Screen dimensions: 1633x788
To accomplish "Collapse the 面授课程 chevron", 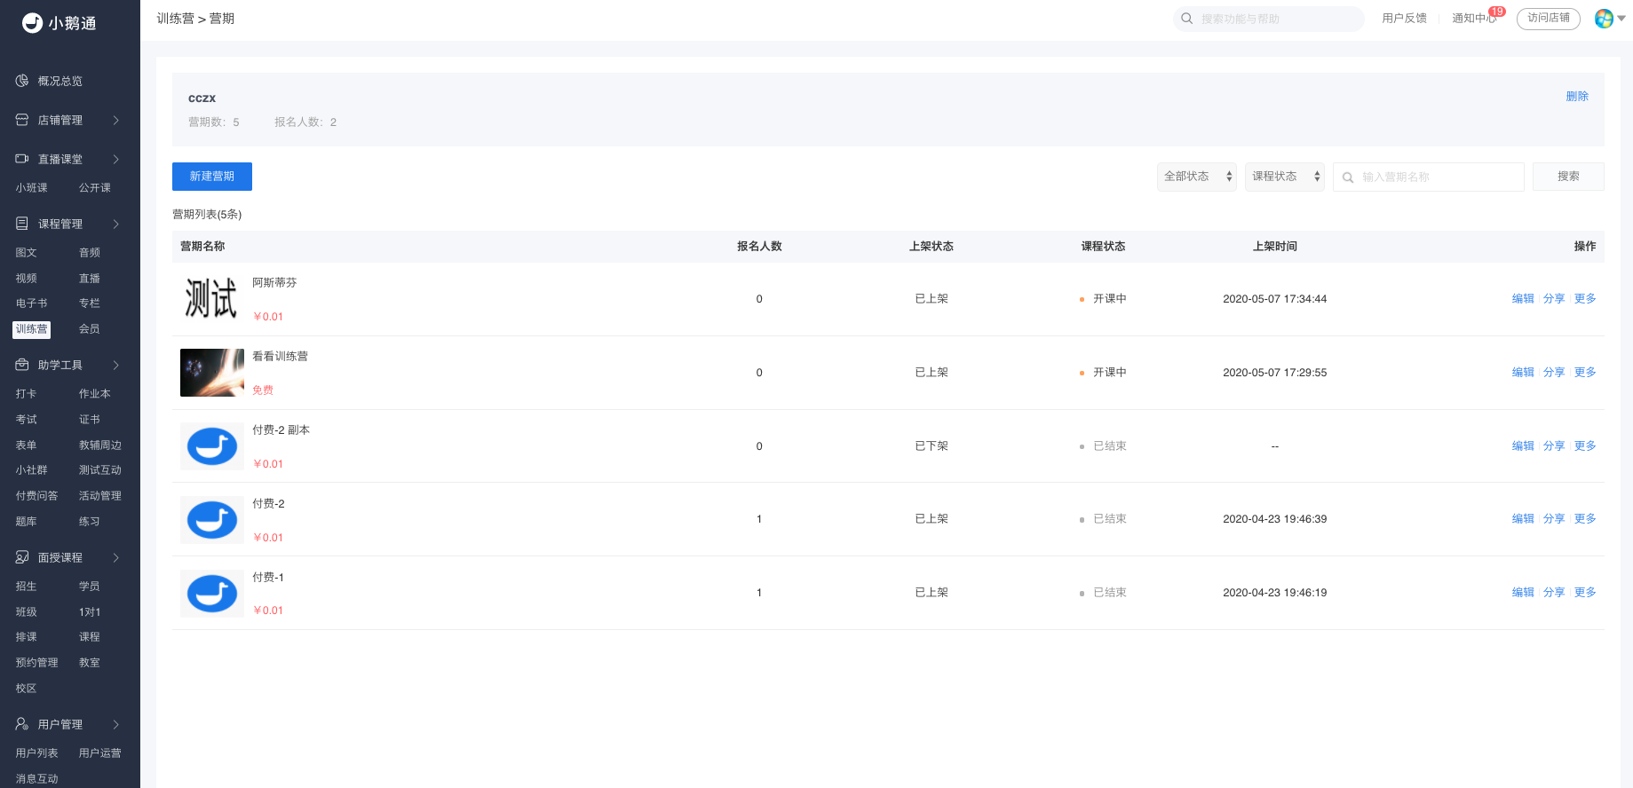I will coord(115,557).
